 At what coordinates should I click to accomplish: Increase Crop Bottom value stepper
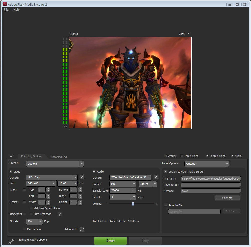click(x=80, y=189)
